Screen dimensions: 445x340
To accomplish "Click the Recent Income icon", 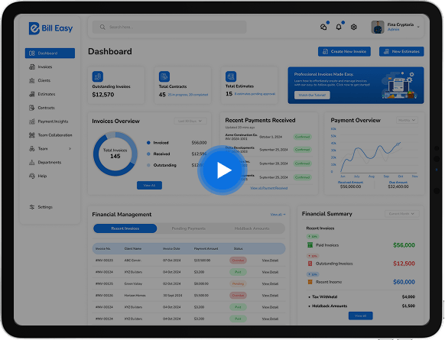I will [310, 282].
